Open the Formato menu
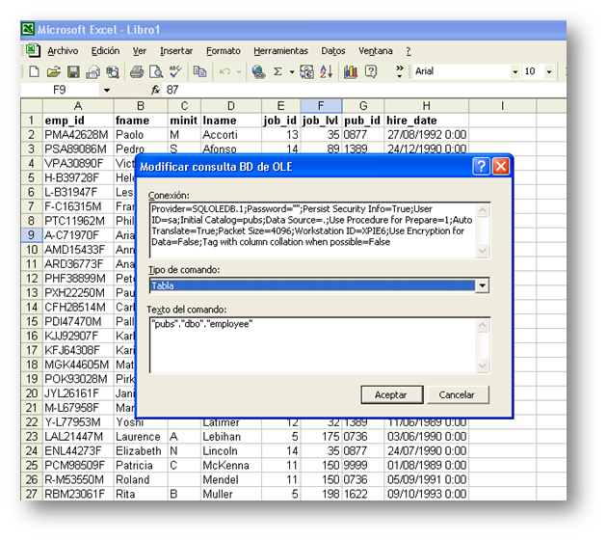 click(x=224, y=51)
